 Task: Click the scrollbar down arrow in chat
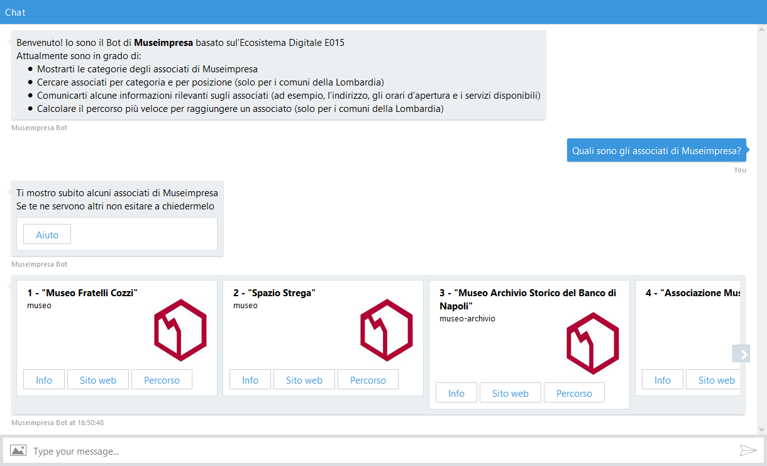tap(762, 429)
